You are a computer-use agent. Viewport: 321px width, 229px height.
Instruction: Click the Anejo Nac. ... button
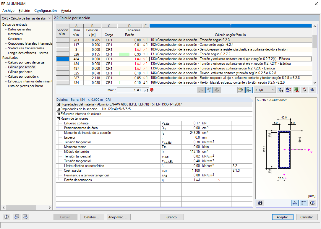click(118, 217)
